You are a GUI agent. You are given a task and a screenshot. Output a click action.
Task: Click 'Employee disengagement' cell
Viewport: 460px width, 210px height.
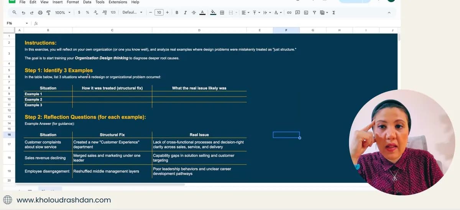click(x=48, y=171)
